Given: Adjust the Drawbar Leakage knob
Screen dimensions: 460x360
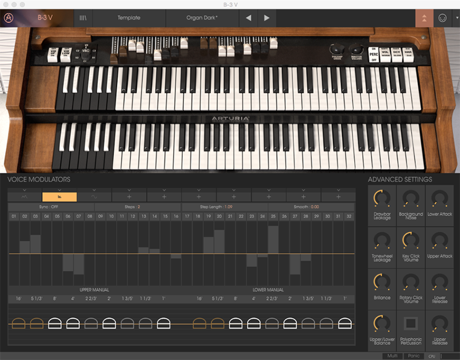Looking at the screenshot, I should click(382, 198).
